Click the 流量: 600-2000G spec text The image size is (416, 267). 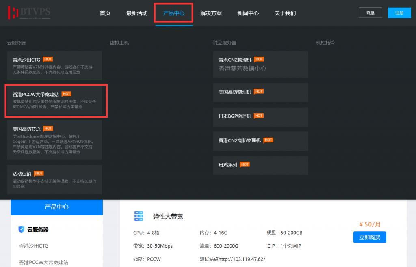[x=219, y=246]
